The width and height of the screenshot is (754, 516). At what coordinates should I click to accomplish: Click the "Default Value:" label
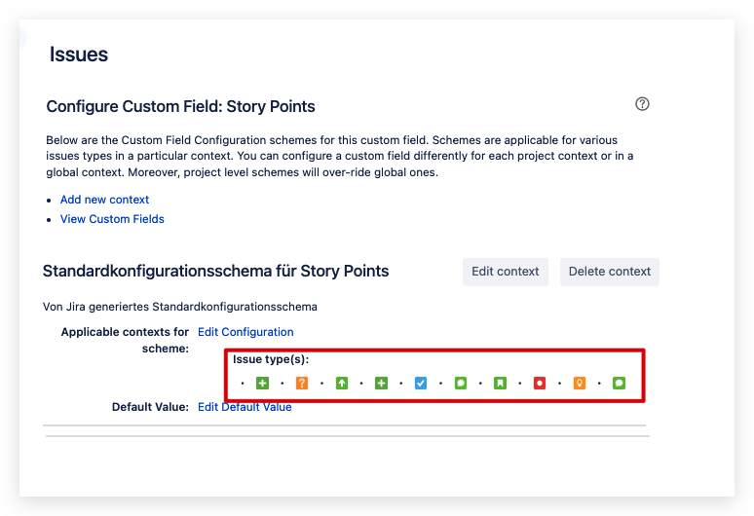pos(150,407)
